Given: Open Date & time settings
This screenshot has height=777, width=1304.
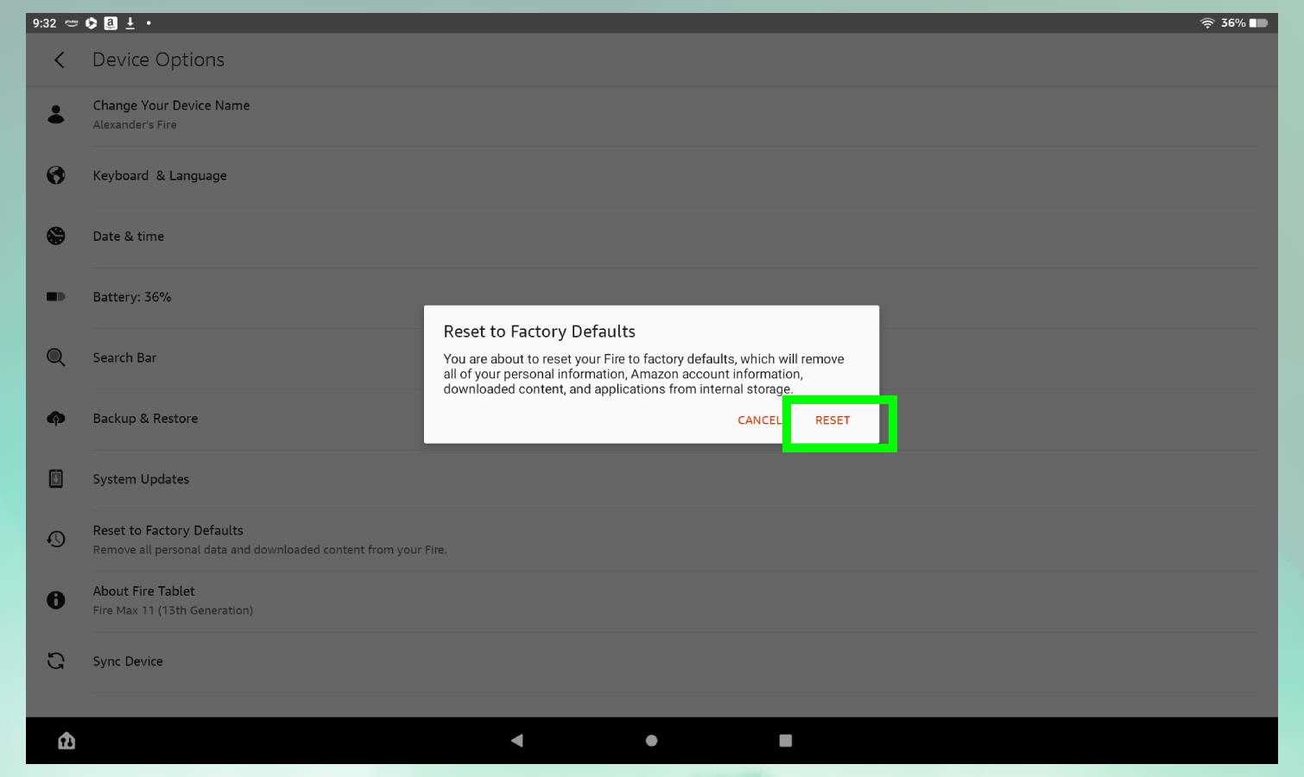Looking at the screenshot, I should 652,236.
